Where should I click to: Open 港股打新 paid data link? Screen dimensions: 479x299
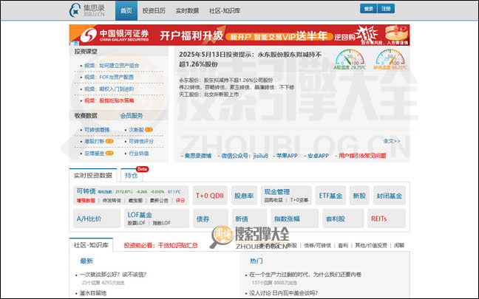coord(95,141)
